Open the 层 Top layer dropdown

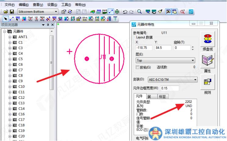point(192,60)
